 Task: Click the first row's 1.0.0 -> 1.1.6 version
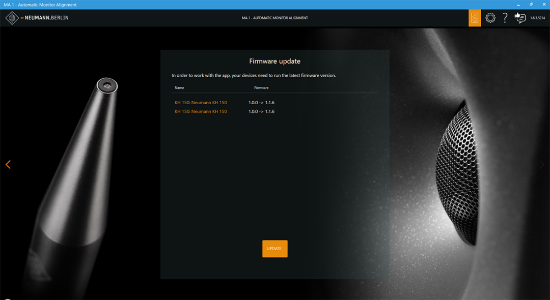point(261,103)
